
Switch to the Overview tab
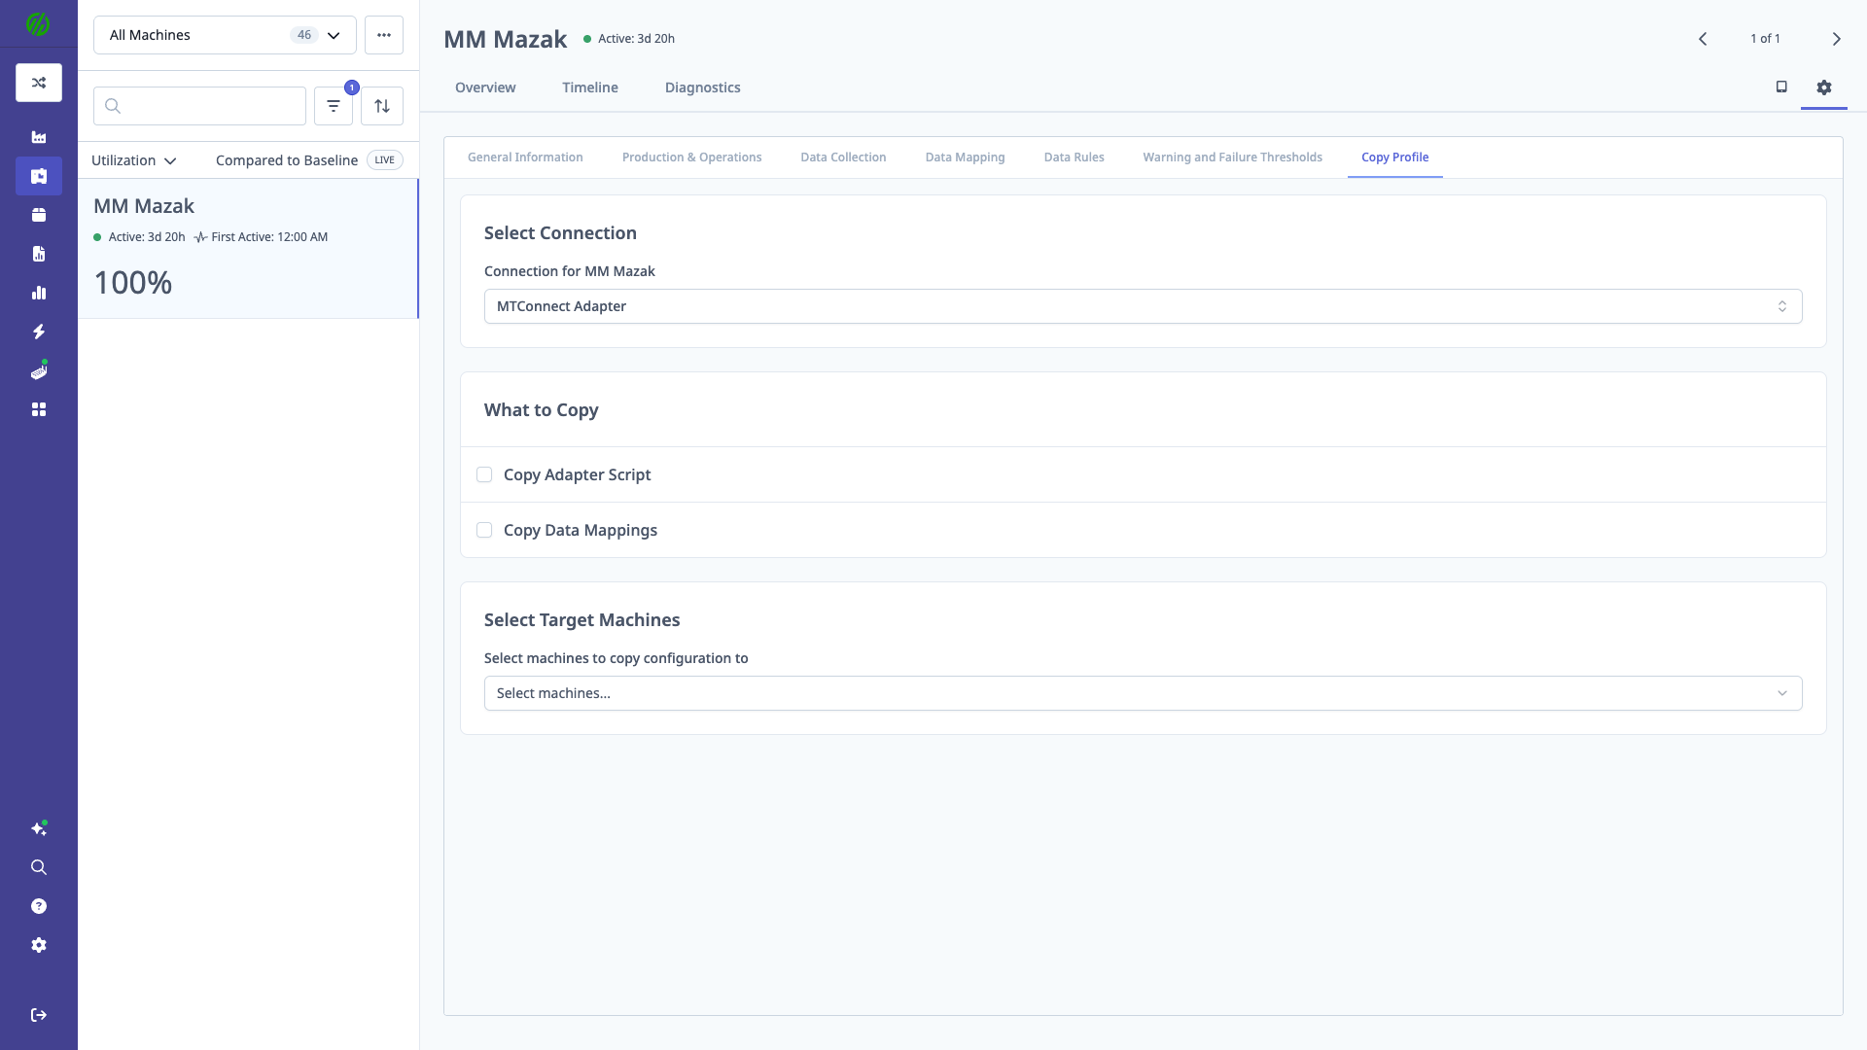(485, 87)
